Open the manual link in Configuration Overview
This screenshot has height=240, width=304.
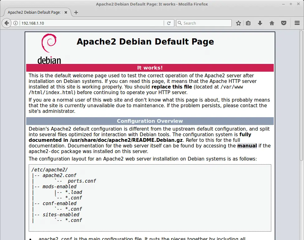[x=247, y=146]
